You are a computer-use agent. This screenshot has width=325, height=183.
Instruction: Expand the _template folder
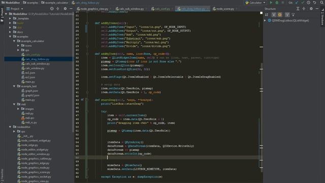[x=10, y=18]
